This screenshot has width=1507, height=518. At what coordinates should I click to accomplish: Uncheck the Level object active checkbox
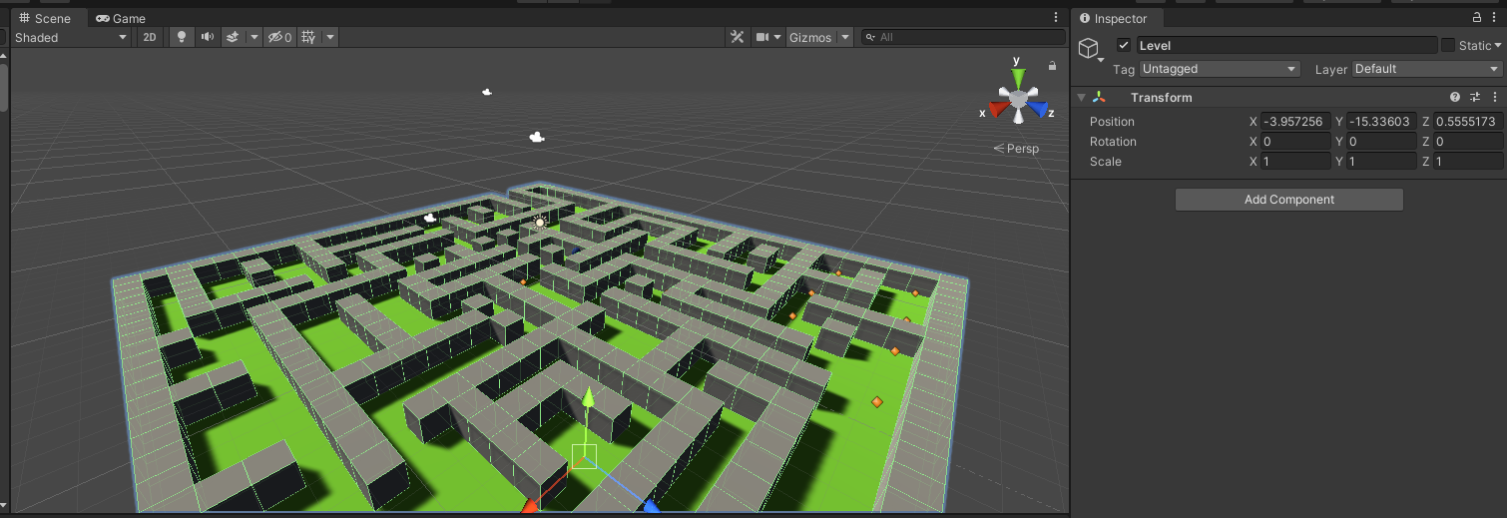[1124, 45]
